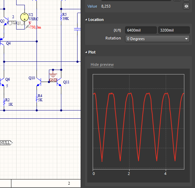This screenshot has height=188, width=195.
Task: Click the VSRC label text
Action: (x=33, y=19)
